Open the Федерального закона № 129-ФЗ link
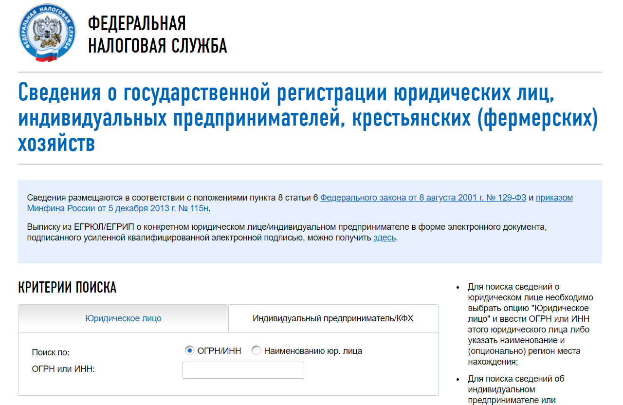 [423, 198]
